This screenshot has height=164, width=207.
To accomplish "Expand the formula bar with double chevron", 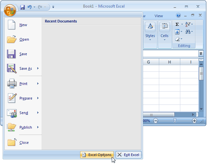I will tap(201, 53).
